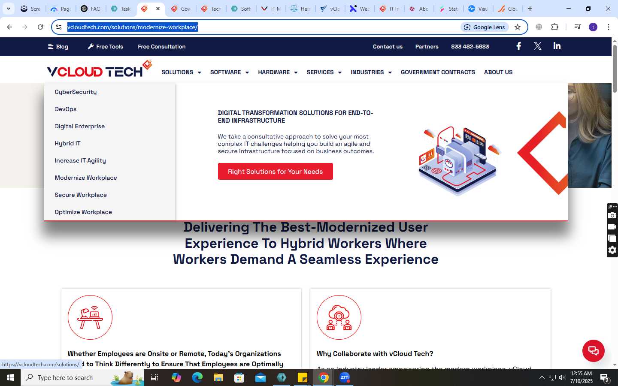Image resolution: width=618 pixels, height=386 pixels.
Task: Open the Blog link
Action: click(x=58, y=46)
